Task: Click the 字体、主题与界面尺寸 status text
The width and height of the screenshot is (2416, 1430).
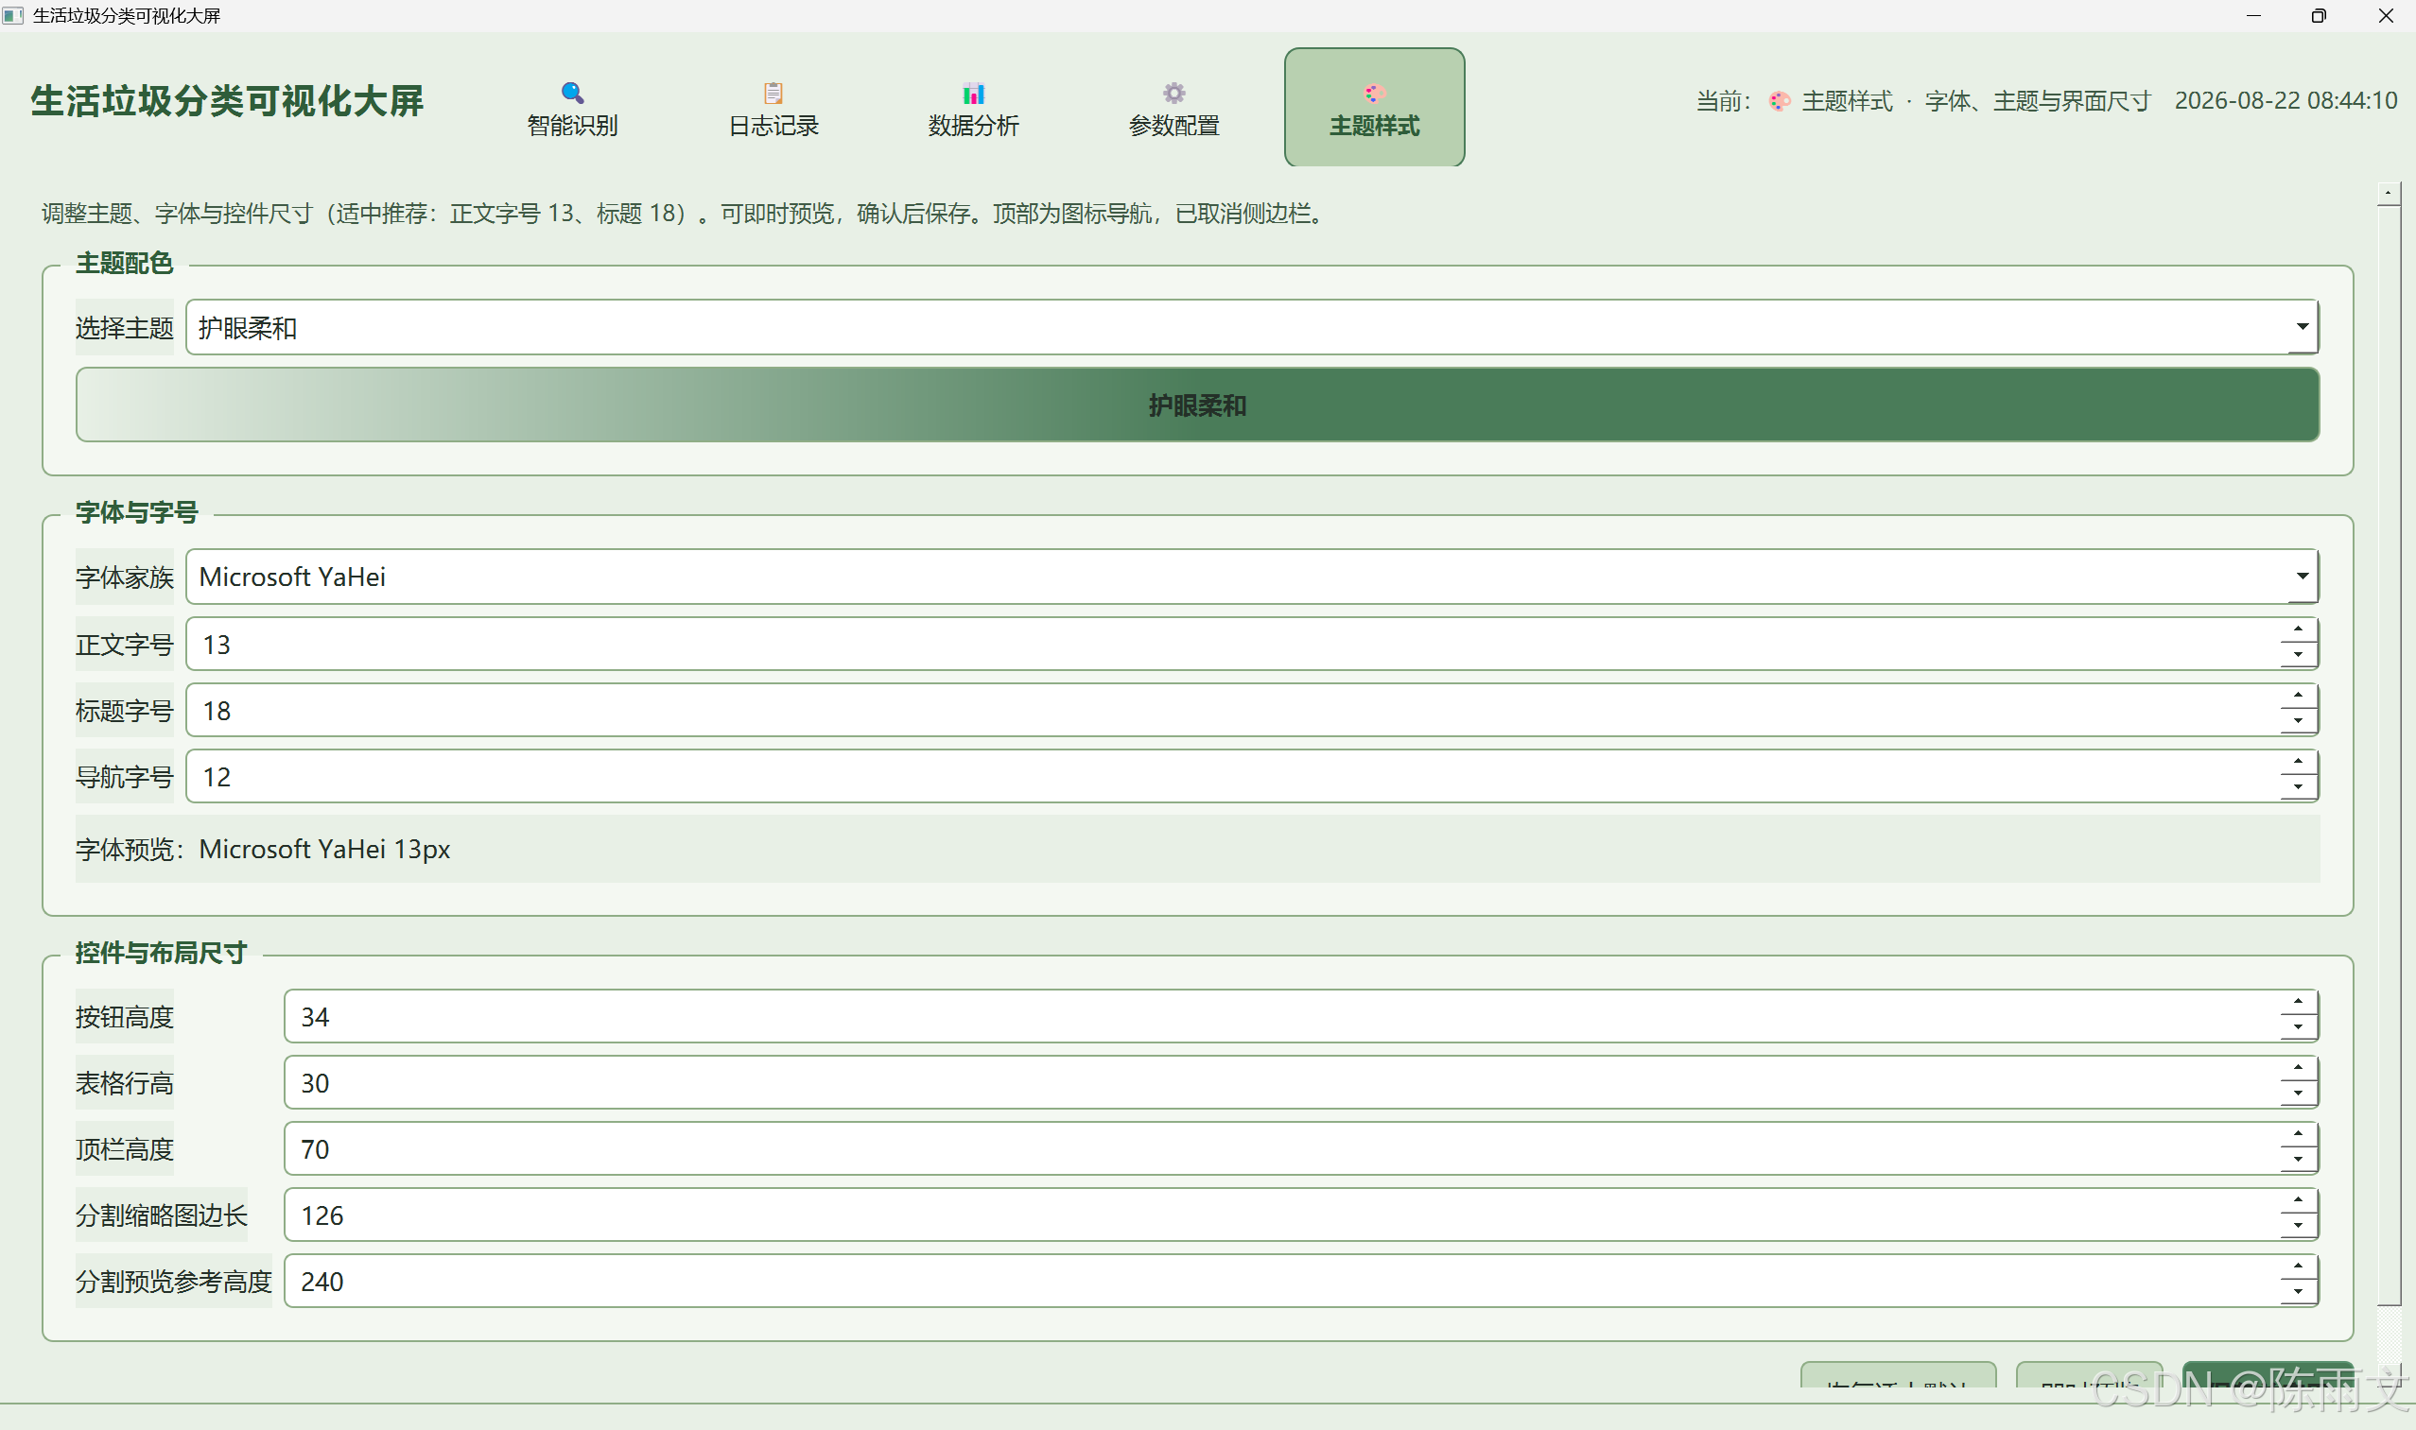Action: tap(2037, 101)
